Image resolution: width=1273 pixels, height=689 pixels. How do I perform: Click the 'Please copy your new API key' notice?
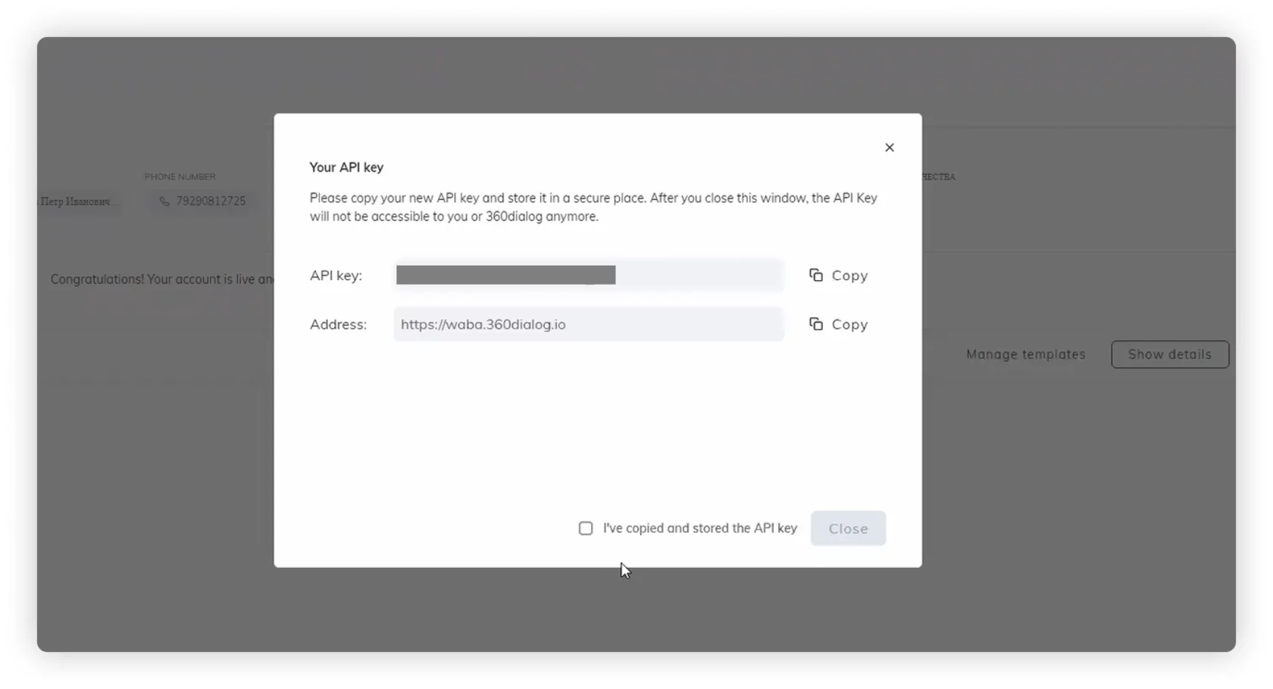(x=593, y=207)
